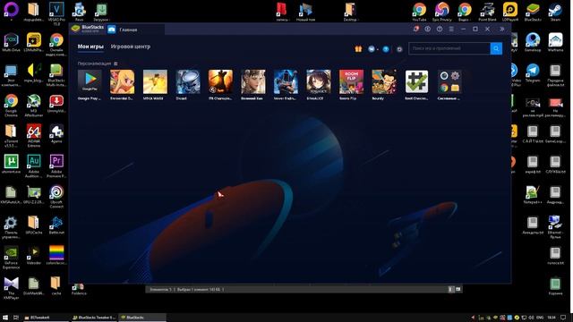Open the uTorrent green desktop icon
The image size is (573, 322).
pyautogui.click(x=11, y=164)
